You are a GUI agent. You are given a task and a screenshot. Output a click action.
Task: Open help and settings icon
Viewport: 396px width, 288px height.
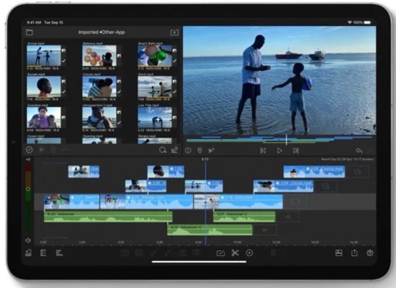pyautogui.click(x=370, y=253)
